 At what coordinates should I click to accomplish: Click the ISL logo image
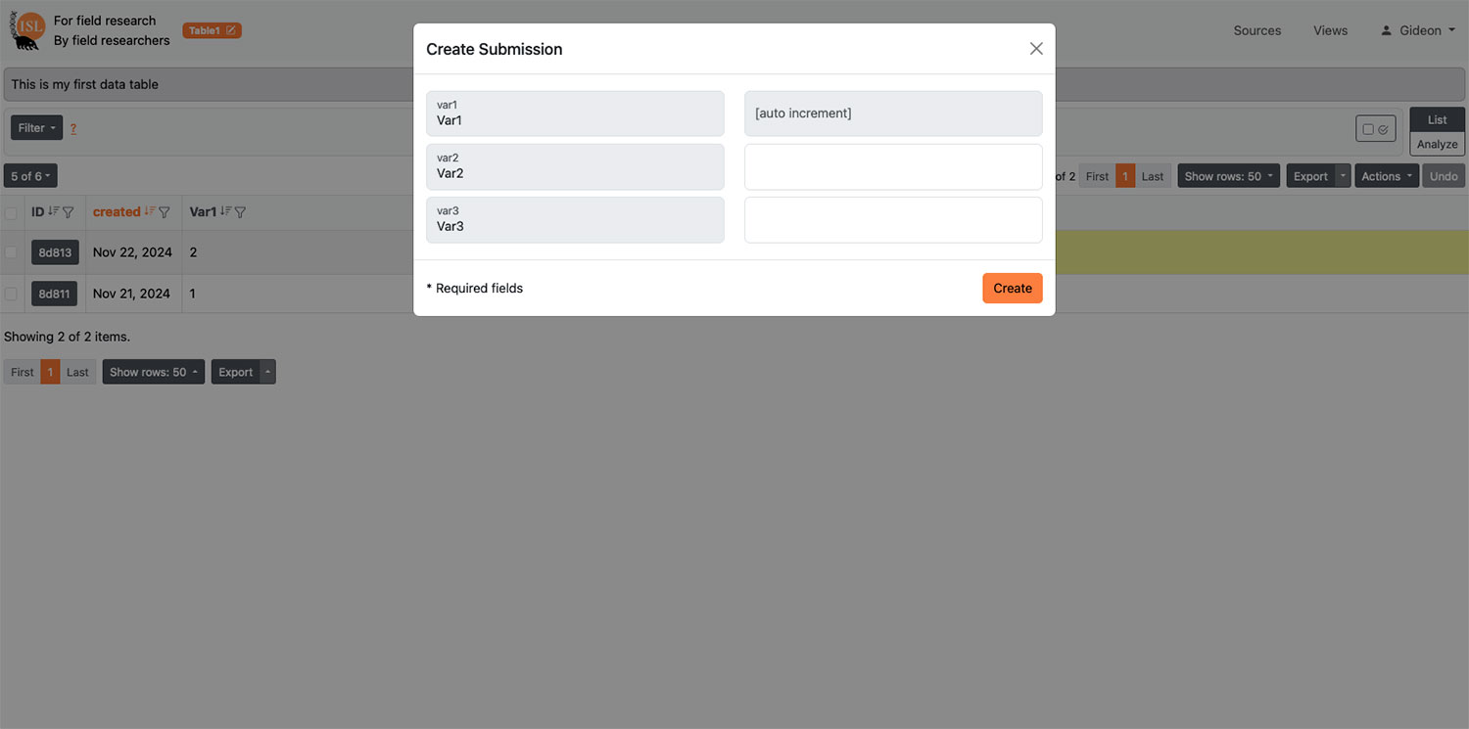coord(27,30)
